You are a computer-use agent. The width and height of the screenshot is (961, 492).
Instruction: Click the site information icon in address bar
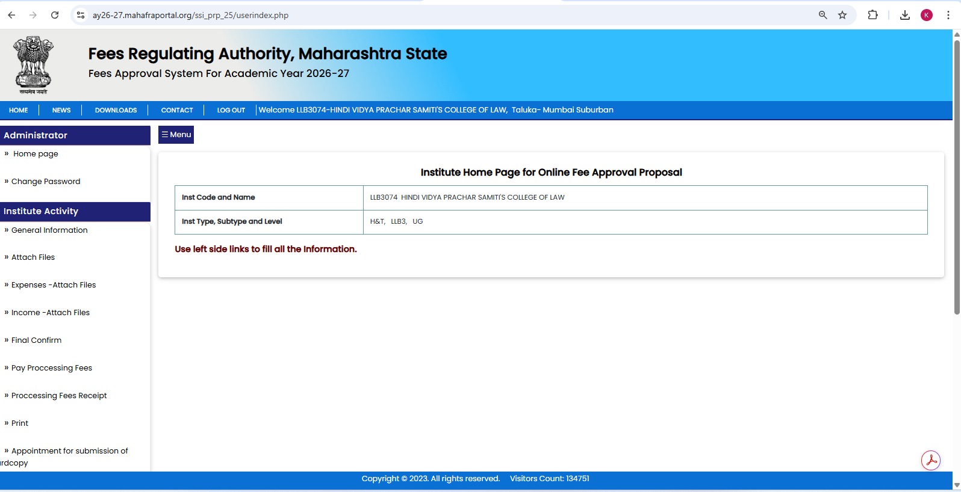[x=81, y=15]
